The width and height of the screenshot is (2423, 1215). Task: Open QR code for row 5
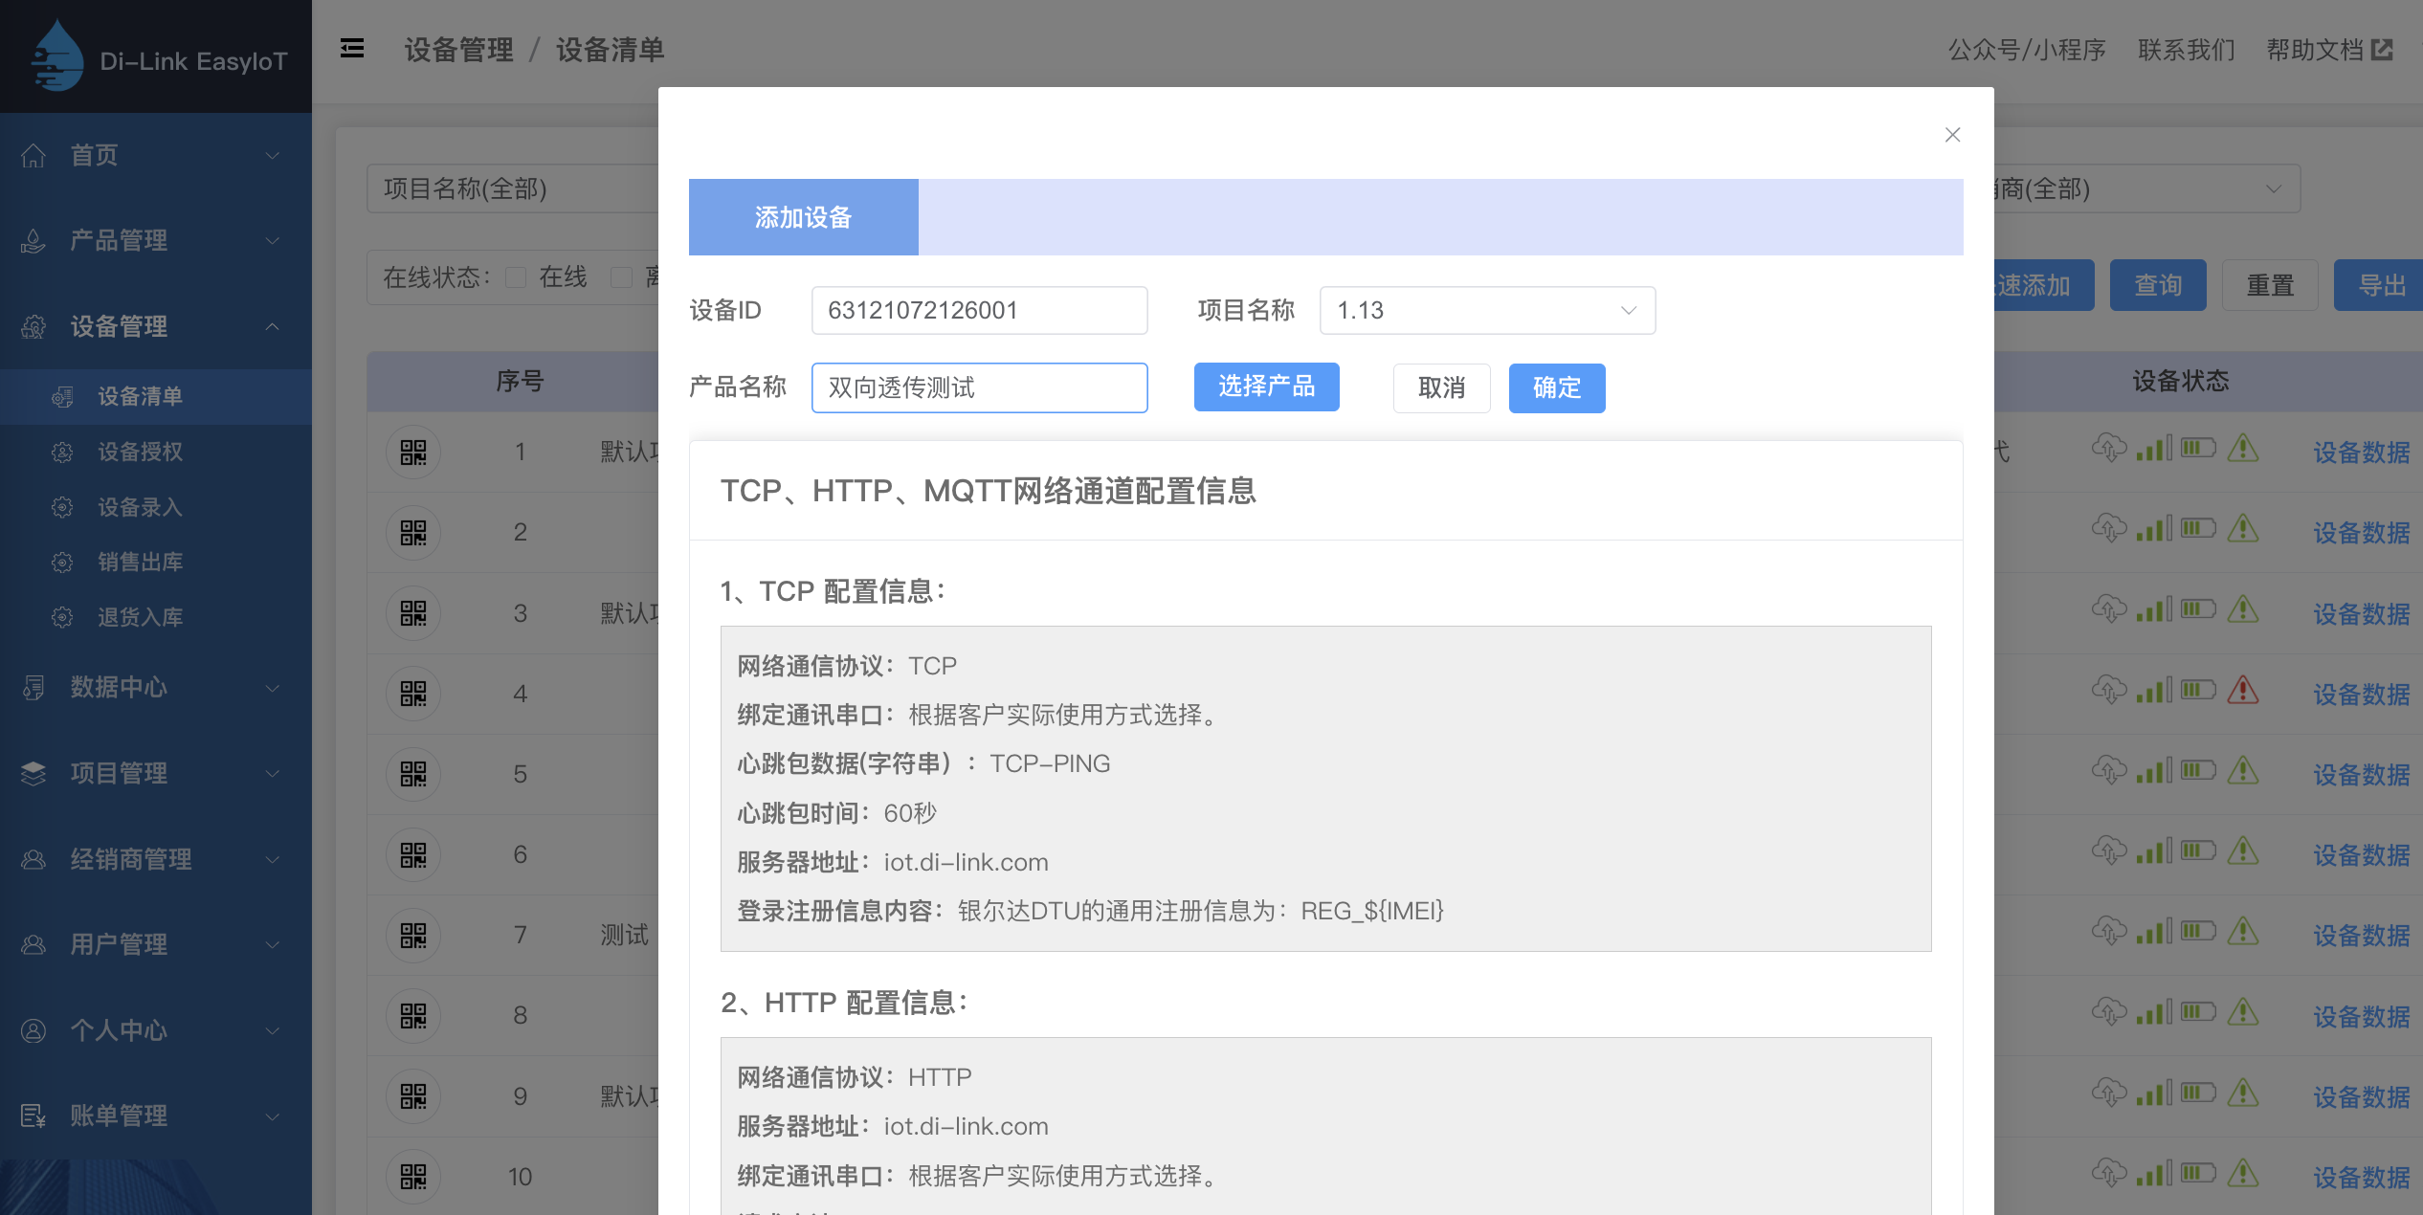pos(413,774)
